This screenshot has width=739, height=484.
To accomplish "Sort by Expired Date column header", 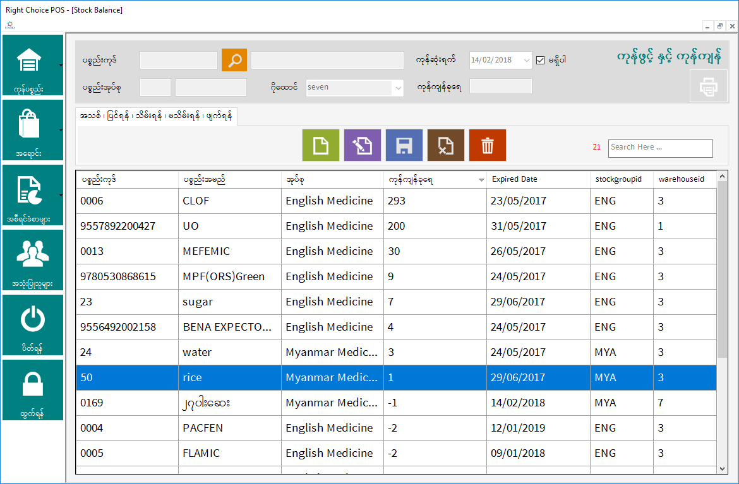I will click(515, 179).
